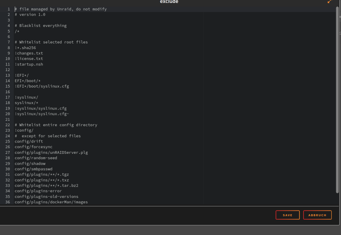Click the '!changes.txt' line
Viewport: 341px width, 235px height.
tap(29, 53)
